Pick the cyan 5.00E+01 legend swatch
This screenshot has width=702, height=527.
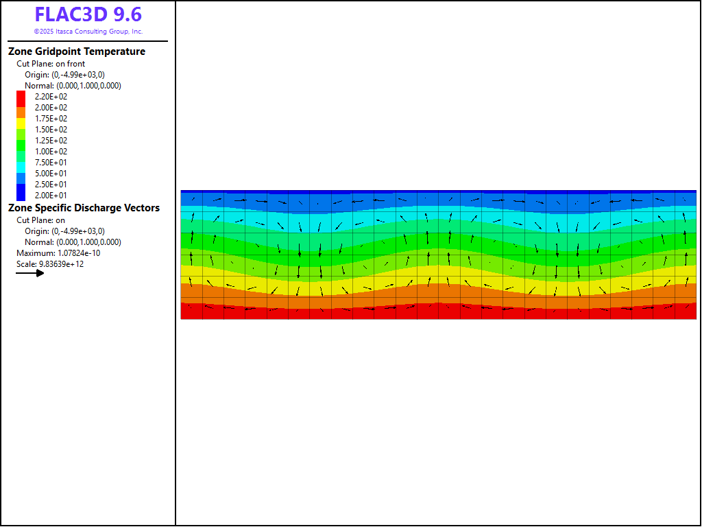coord(21,174)
